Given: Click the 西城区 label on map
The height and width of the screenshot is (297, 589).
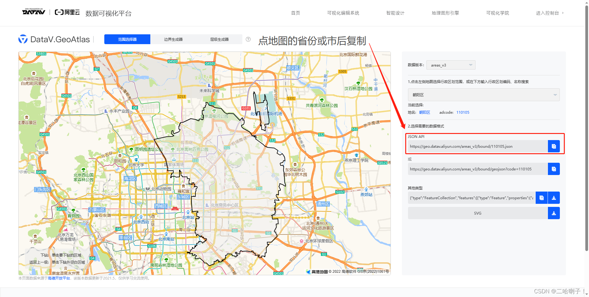Looking at the screenshot, I should click(x=161, y=206).
